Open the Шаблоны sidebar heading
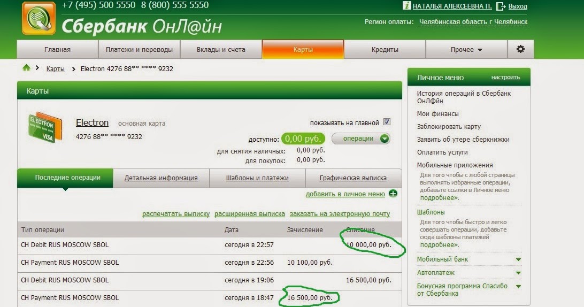 click(431, 212)
